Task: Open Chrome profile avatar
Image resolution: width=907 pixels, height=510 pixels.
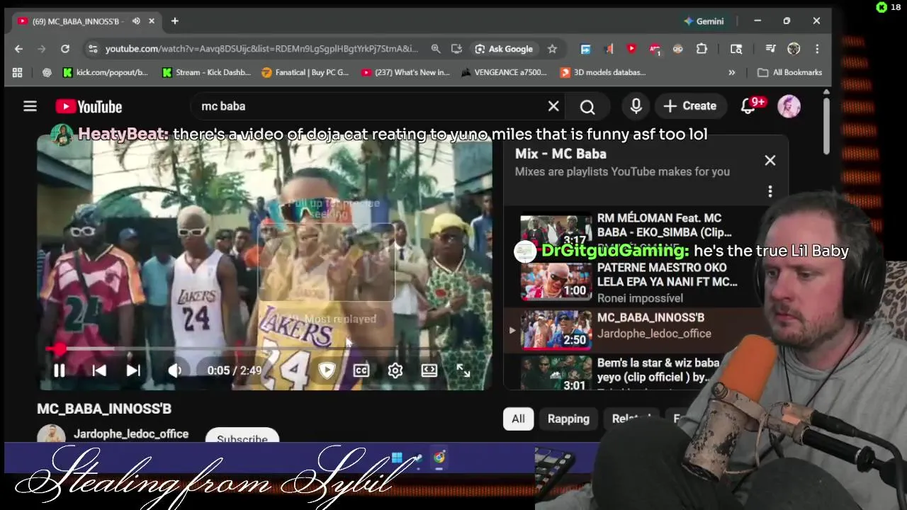Action: point(794,49)
